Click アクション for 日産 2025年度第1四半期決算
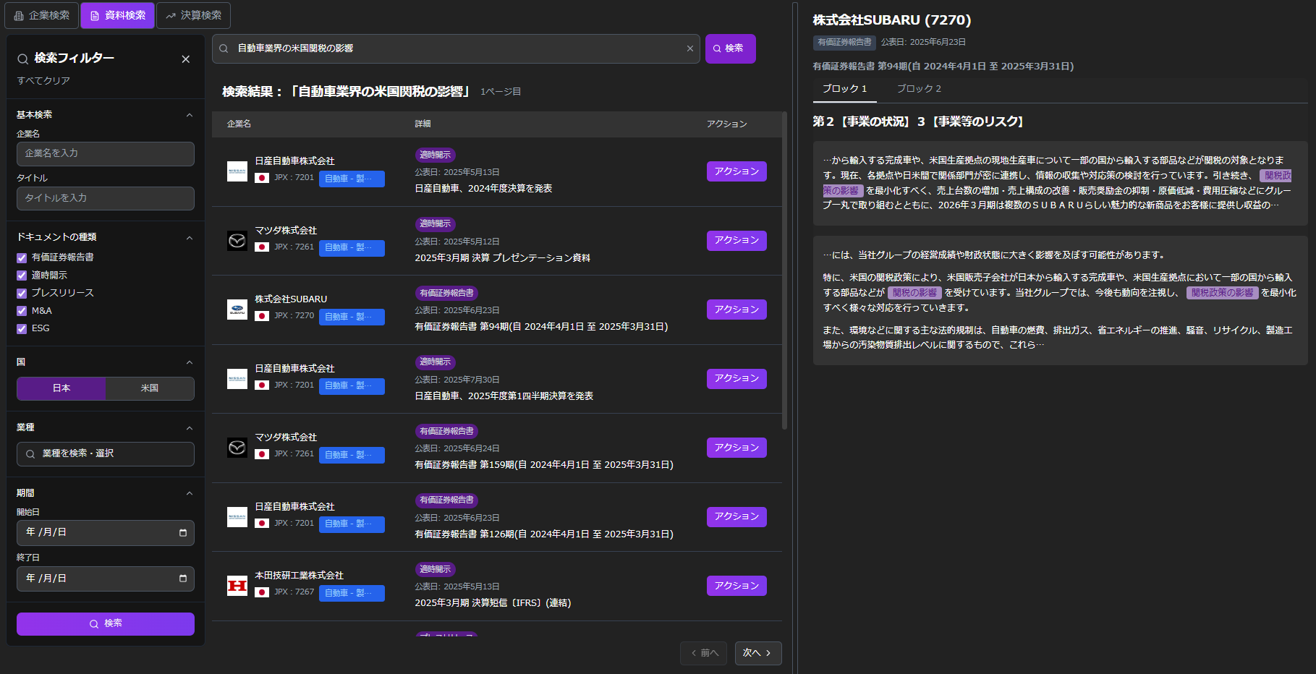This screenshot has width=1316, height=674. [x=736, y=379]
